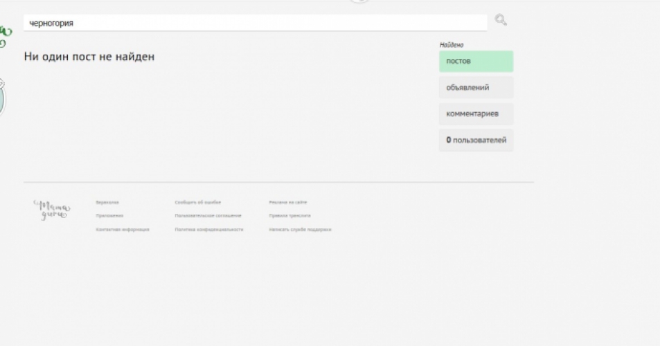This screenshot has width=660, height=346.
Task: Click "Сообщить об ошибке" link
Action: (x=198, y=202)
